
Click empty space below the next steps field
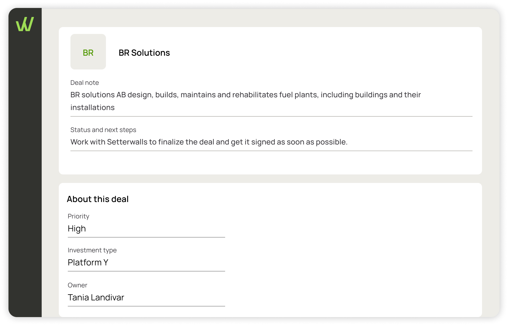coord(270,163)
